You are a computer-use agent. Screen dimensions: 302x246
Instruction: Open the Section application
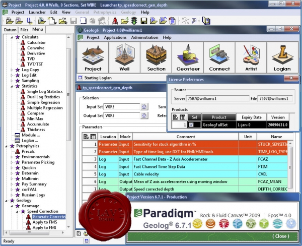(x=156, y=57)
